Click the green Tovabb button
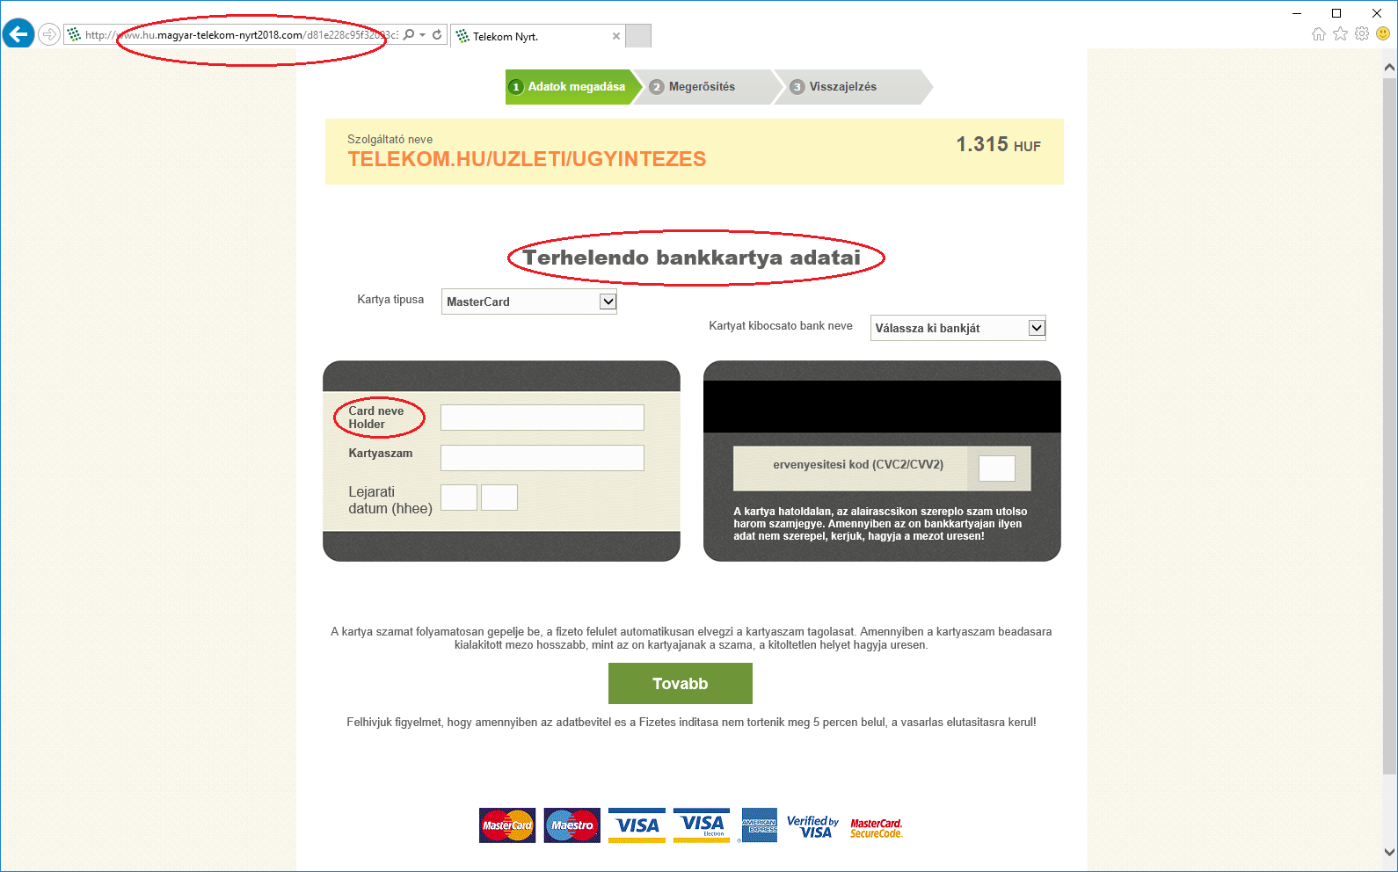 tap(681, 684)
